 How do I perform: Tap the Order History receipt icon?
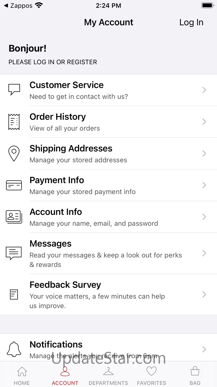point(14,122)
